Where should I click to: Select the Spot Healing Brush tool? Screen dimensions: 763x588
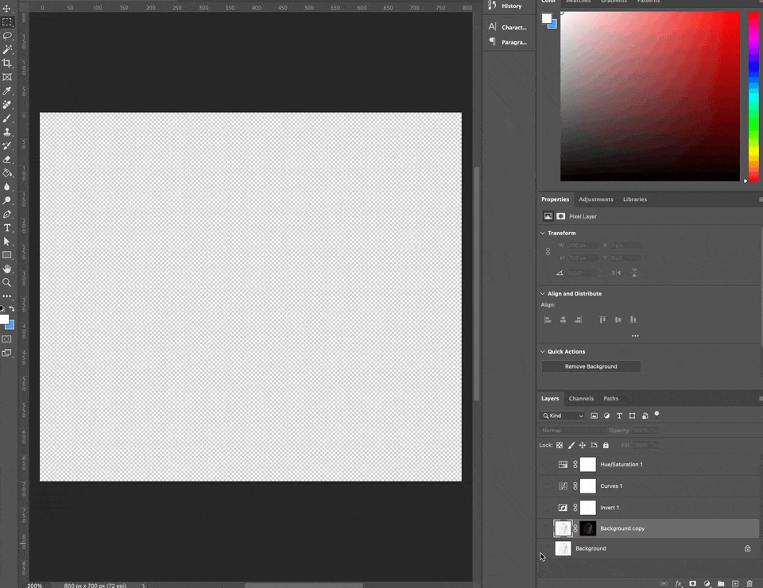pos(7,105)
